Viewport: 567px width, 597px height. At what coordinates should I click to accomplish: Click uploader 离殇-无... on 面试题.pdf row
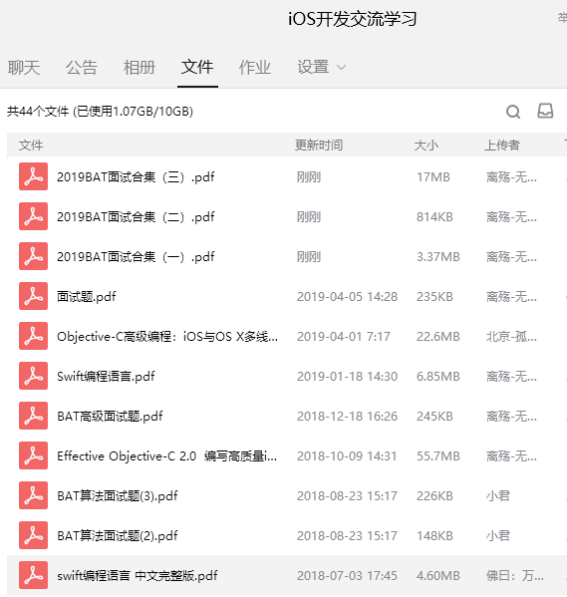511,297
